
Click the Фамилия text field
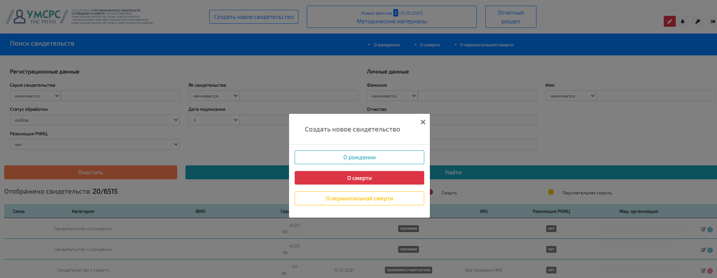click(x=477, y=96)
